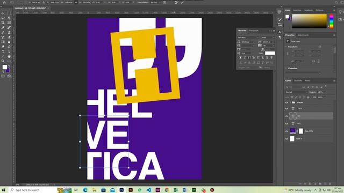Switch to the Adjustments tab
344x193 pixels.
pyautogui.click(x=303, y=35)
